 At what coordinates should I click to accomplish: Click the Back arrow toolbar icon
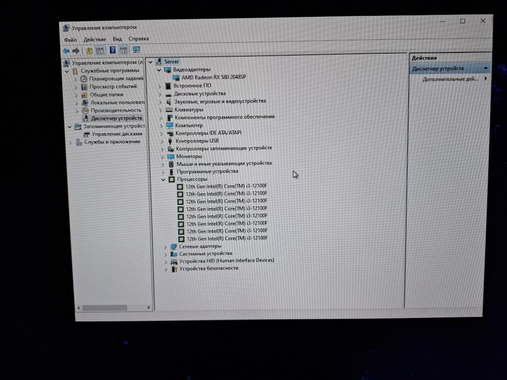point(66,51)
